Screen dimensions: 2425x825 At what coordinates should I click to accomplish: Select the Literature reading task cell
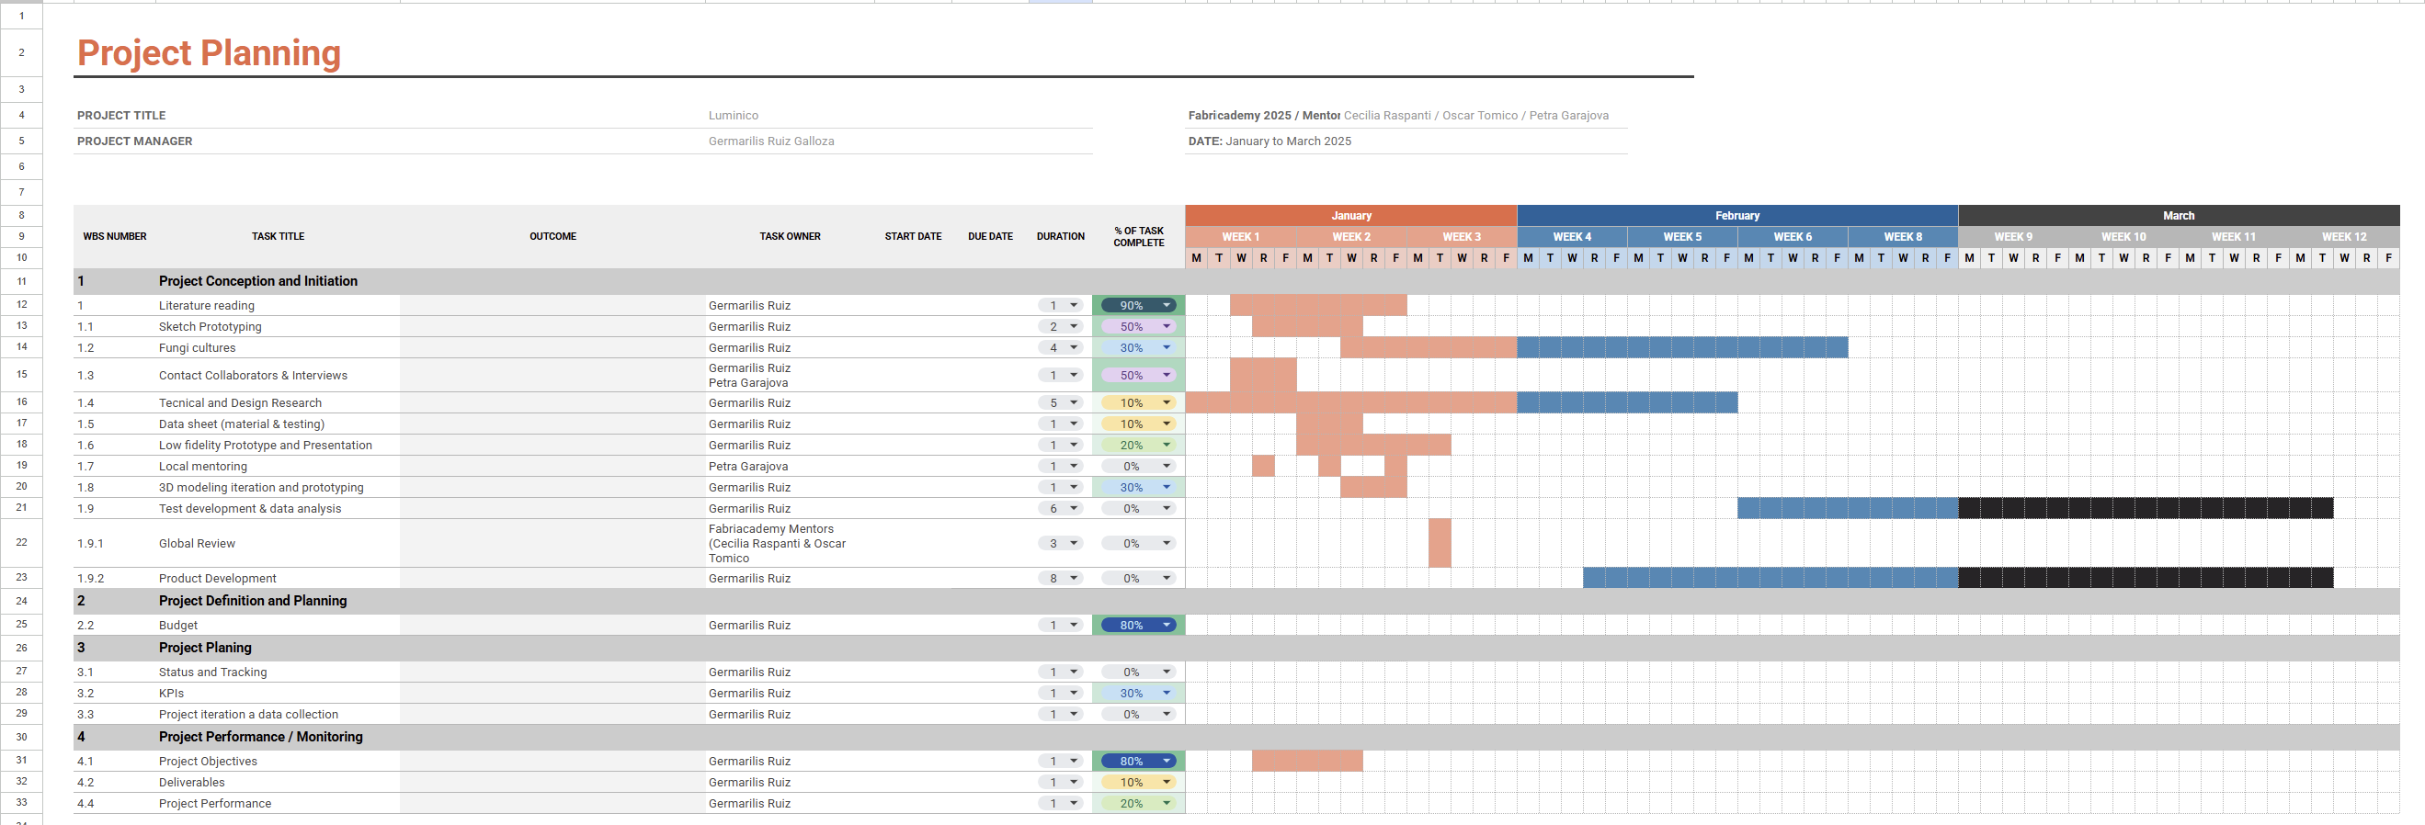[278, 305]
